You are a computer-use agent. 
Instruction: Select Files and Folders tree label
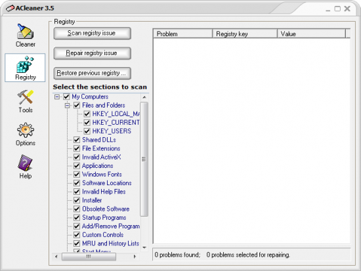pos(104,106)
